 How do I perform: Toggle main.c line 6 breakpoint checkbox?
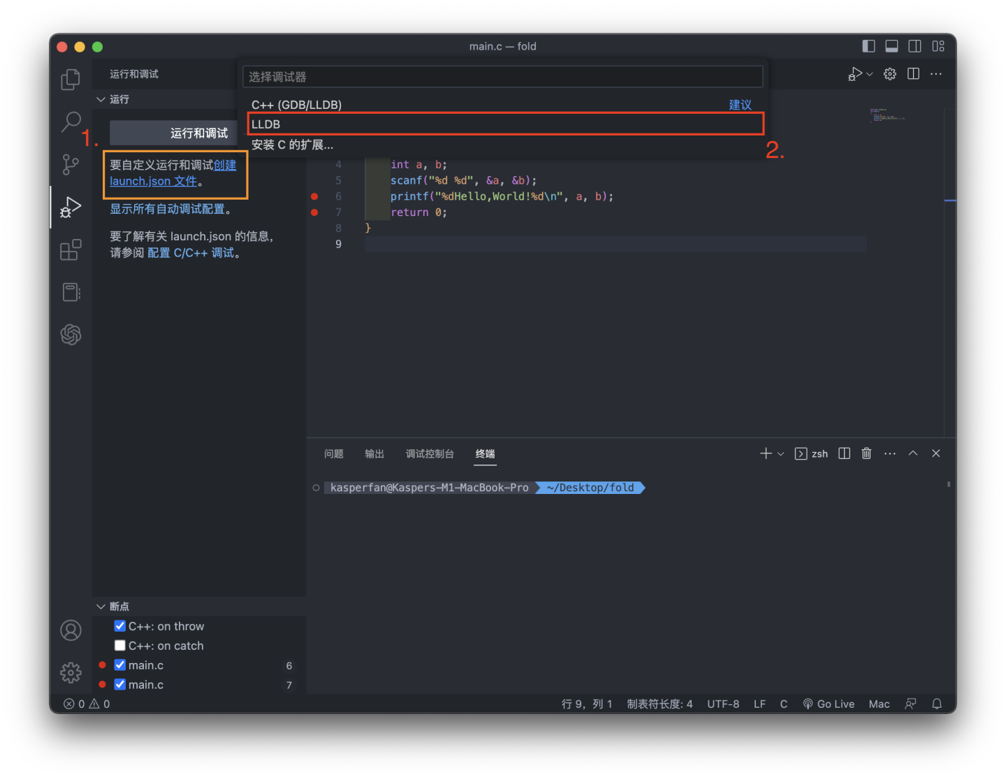[x=120, y=665]
